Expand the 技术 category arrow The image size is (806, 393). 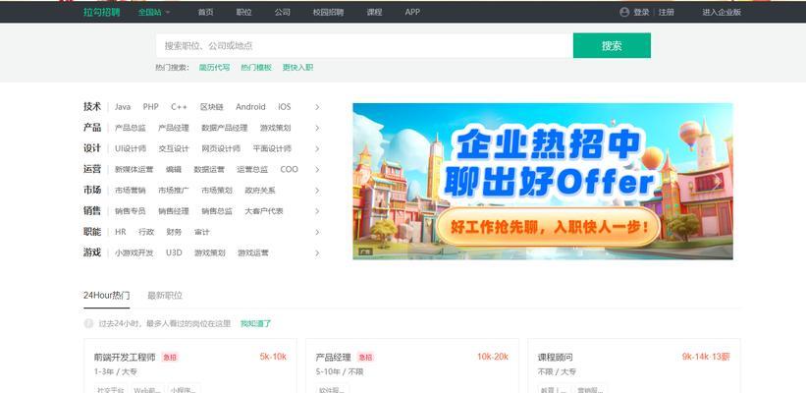point(317,107)
